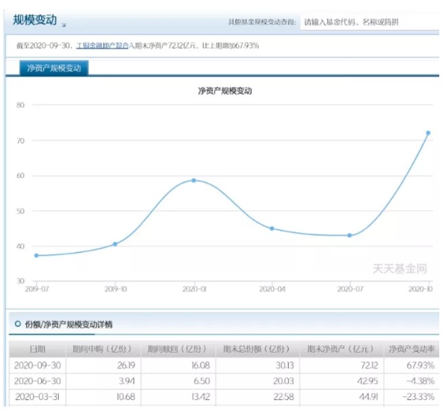This screenshot has width=446, height=410.
Task: Click the 2019-07 x-axis label
Action: [x=37, y=289]
